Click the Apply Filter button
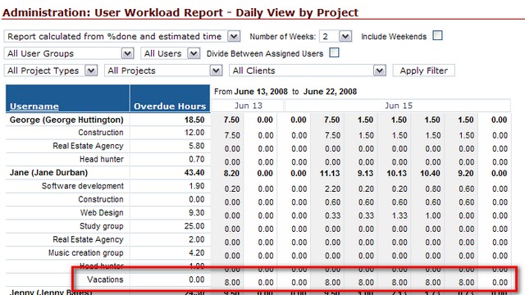Image resolution: width=525 pixels, height=295 pixels. 423,70
